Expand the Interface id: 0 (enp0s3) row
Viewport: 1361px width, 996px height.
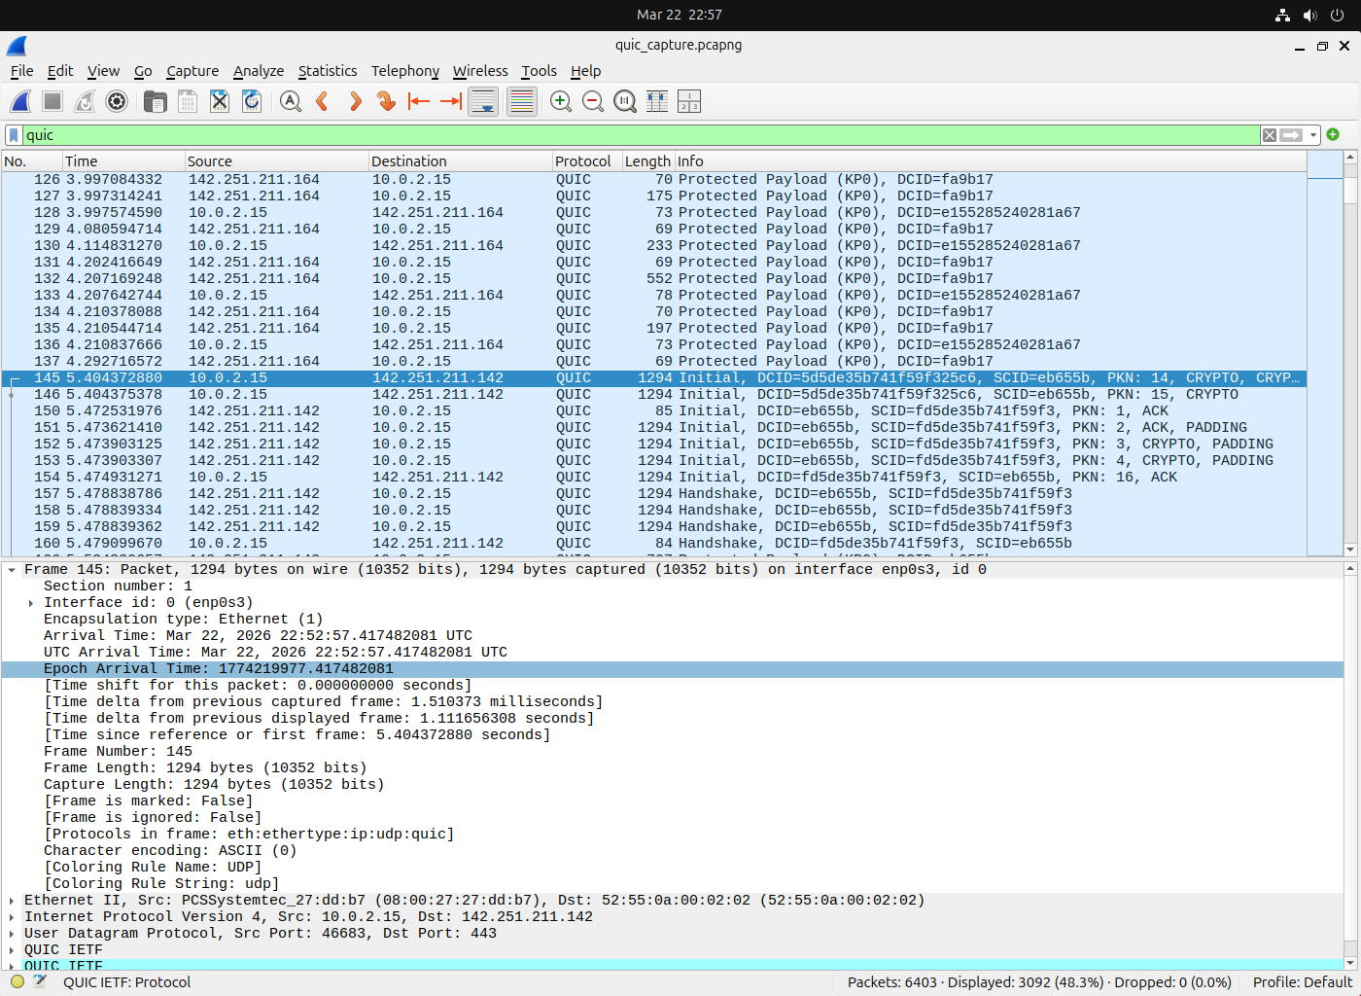coord(31,603)
